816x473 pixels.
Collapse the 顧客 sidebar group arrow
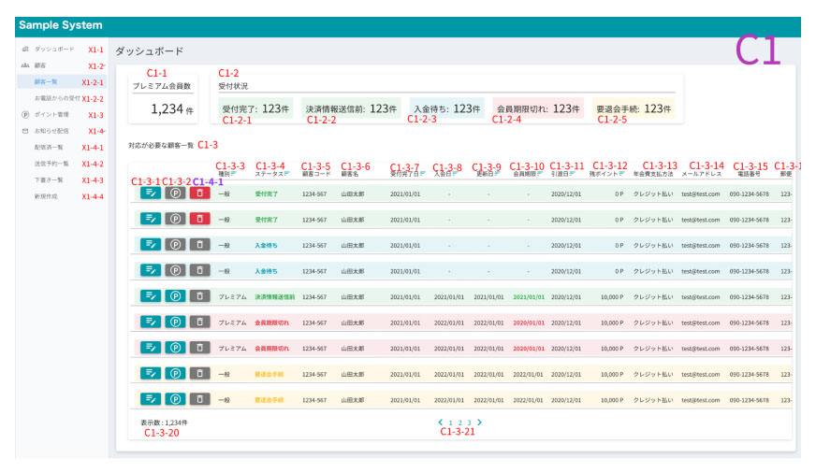coord(105,66)
